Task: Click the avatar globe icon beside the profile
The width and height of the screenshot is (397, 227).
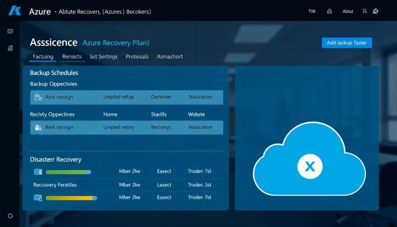Action: click(375, 11)
